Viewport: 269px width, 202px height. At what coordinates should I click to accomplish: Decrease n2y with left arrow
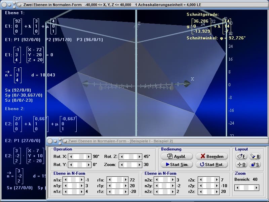point(157,186)
